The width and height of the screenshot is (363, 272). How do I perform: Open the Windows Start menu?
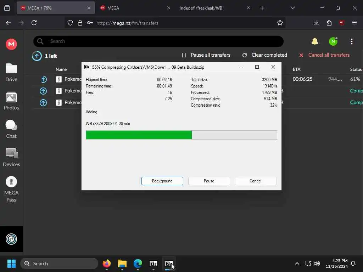pos(11,263)
